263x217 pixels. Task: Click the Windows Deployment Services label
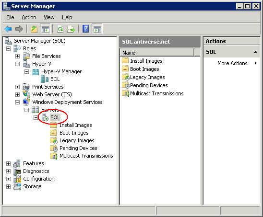(67, 102)
